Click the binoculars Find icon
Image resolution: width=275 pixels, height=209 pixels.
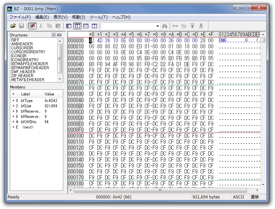click(x=165, y=26)
